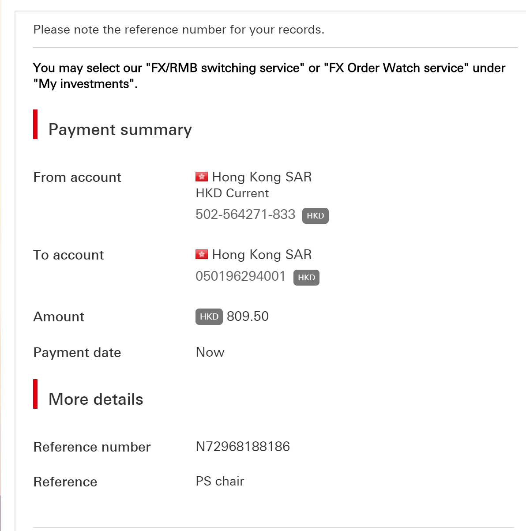This screenshot has width=526, height=531.
Task: Click the Reference number label
Action: click(x=92, y=447)
